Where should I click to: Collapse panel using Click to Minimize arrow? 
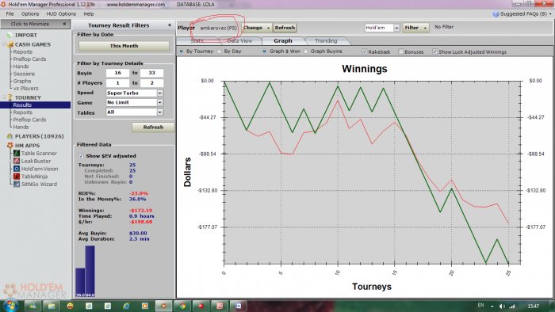coord(64,24)
